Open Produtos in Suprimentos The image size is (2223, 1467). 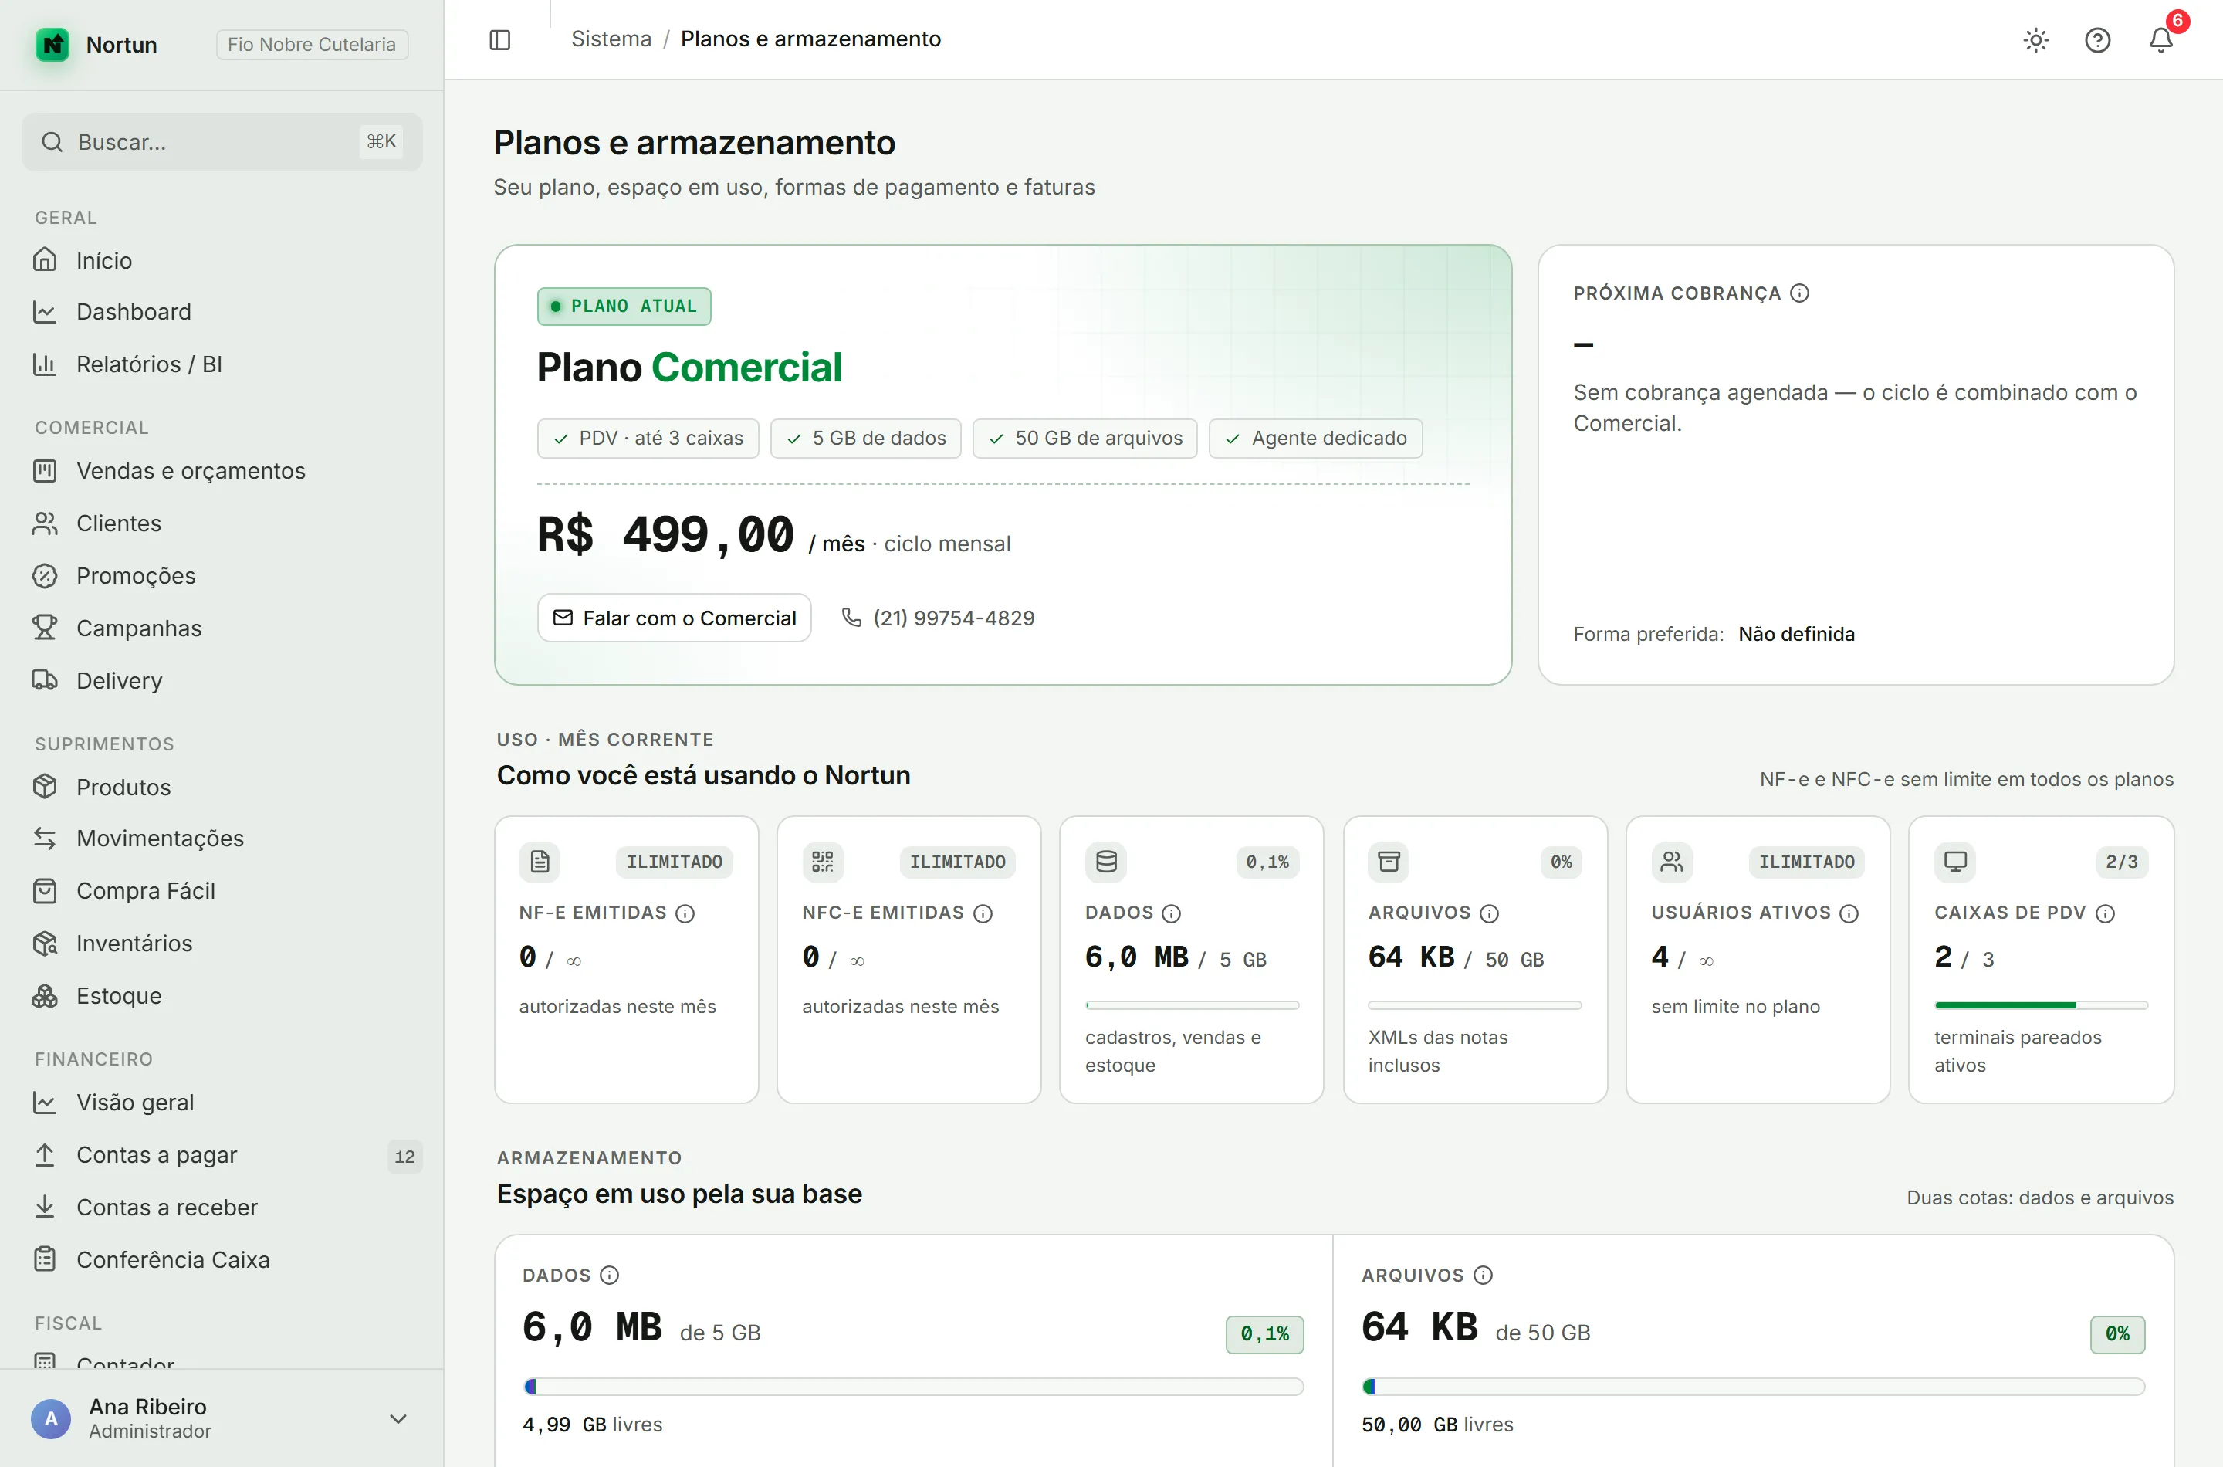[222, 787]
